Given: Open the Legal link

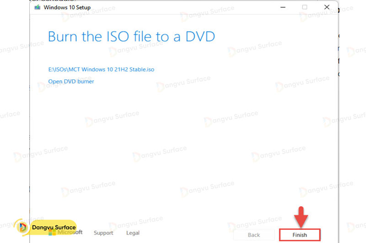Looking at the screenshot, I should [133, 233].
